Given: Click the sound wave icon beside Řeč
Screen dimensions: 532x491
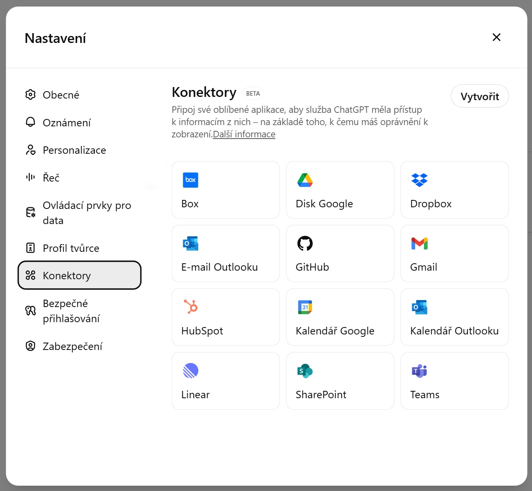Looking at the screenshot, I should [x=30, y=177].
